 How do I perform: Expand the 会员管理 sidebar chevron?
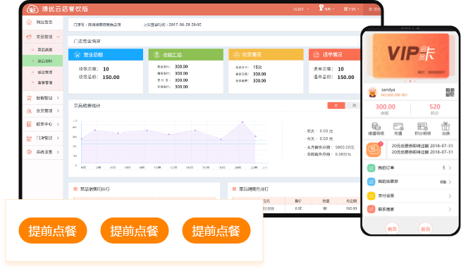(58, 111)
